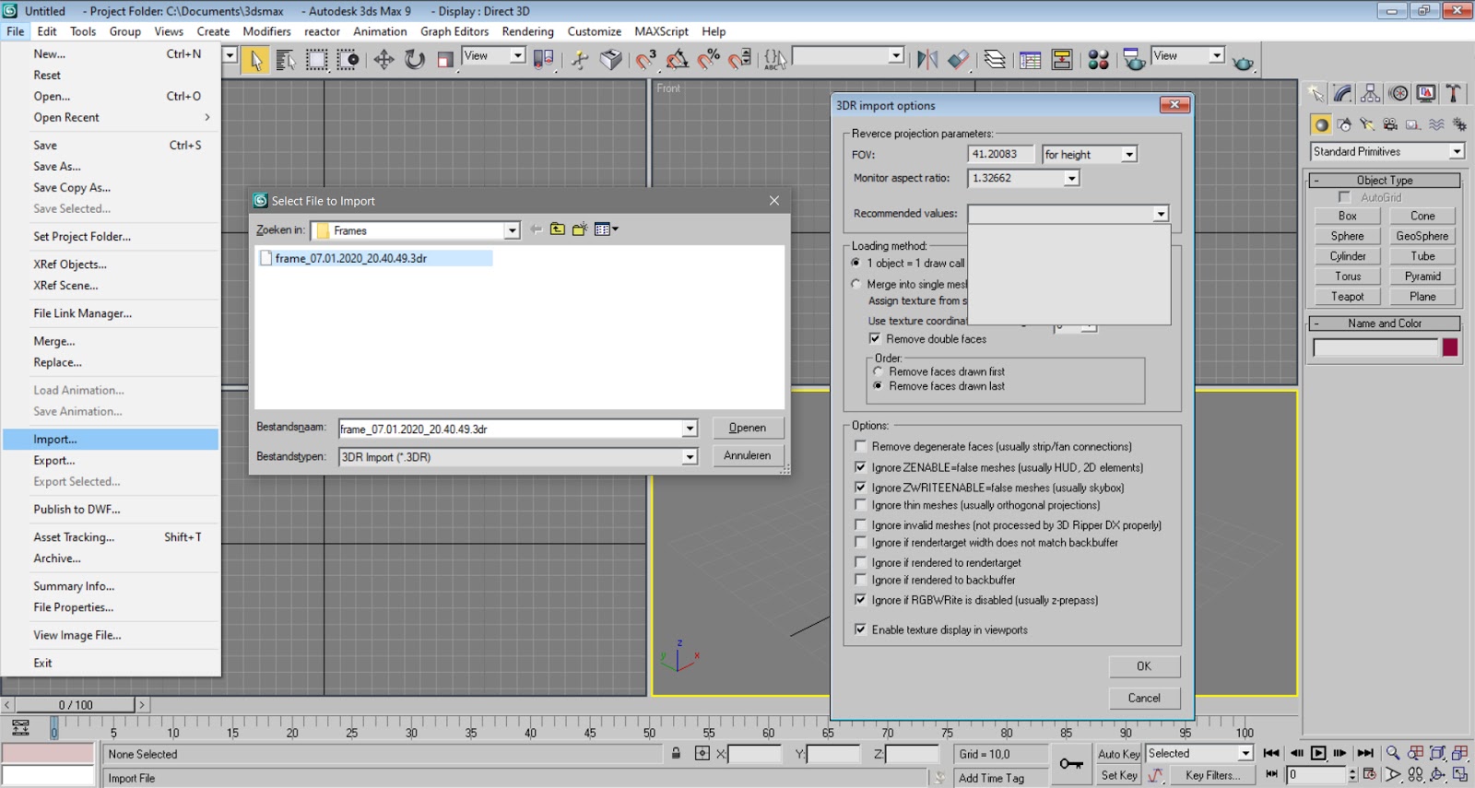Open Bestandstypen 3DR Import file type dropdown
1475x788 pixels.
coord(690,457)
